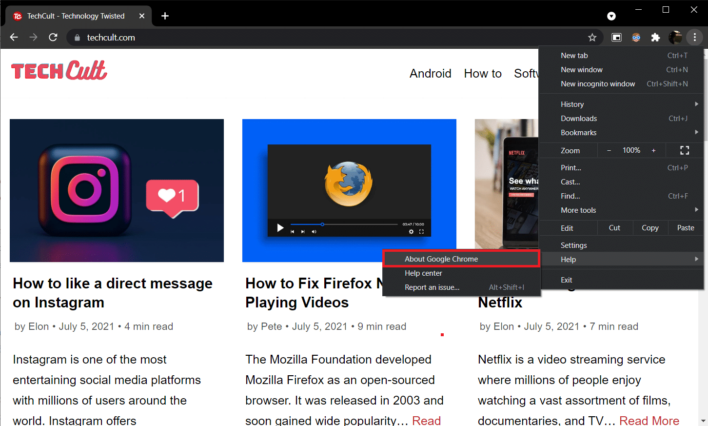Screen dimensions: 708x426
Task: Click the bookmark star icon in address bar
Action: 592,38
